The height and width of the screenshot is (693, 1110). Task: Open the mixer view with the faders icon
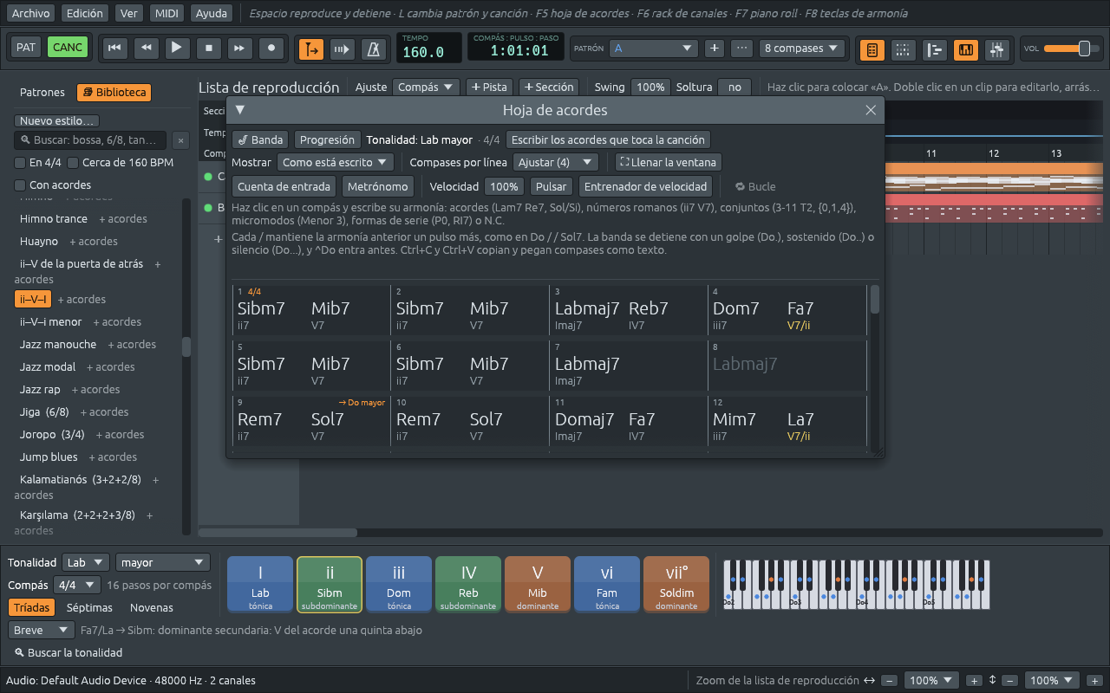[x=997, y=50]
